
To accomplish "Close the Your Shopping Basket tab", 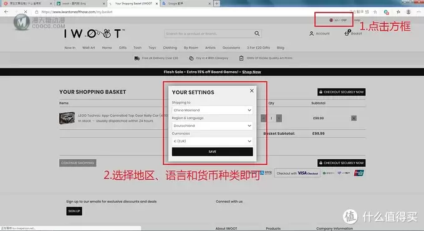I will 157,4.
